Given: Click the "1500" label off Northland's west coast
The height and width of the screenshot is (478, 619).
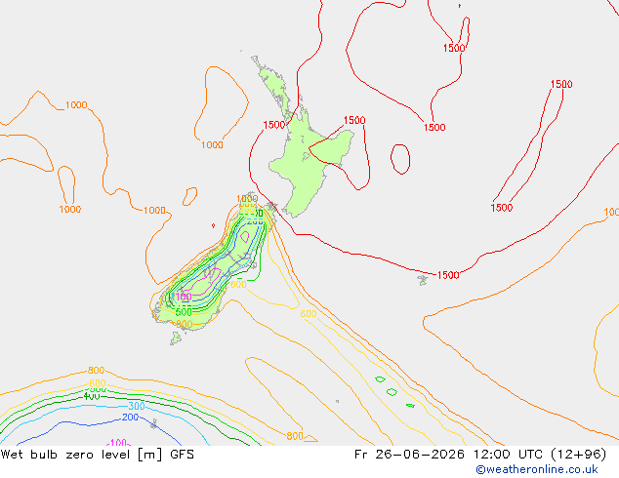Looking at the screenshot, I should pyautogui.click(x=274, y=125).
